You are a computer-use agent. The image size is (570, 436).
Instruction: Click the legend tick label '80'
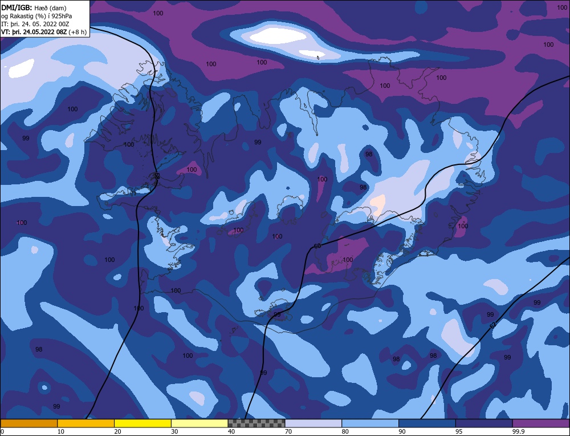tap(345, 431)
